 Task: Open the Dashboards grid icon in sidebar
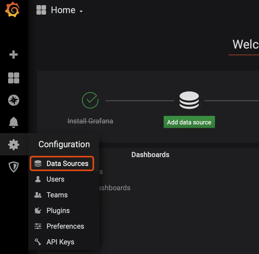pos(14,78)
